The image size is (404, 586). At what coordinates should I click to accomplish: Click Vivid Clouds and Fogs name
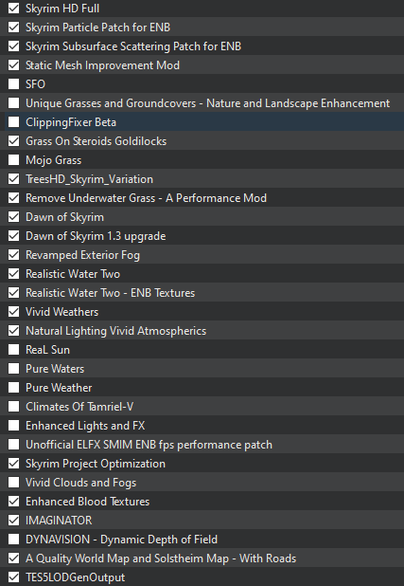[80, 483]
